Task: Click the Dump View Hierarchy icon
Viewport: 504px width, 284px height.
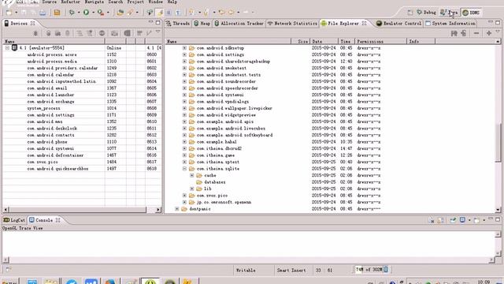Action: coord(128,33)
